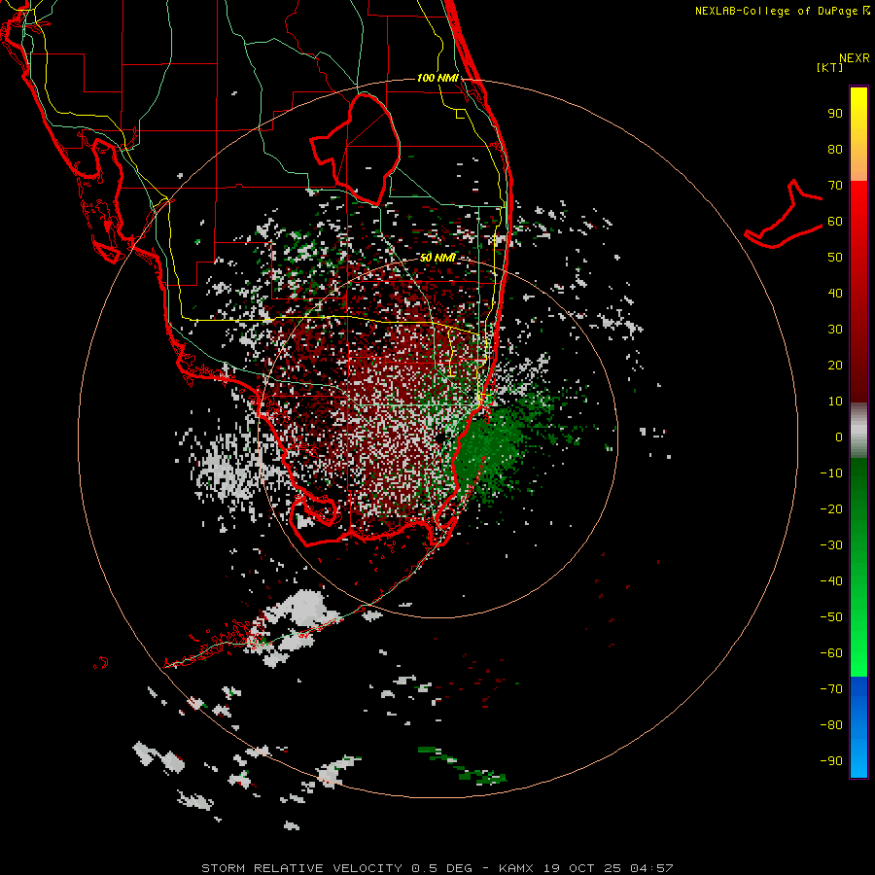Click the -20 value on the velocity scale
This screenshot has height=875, width=875.
click(831, 508)
